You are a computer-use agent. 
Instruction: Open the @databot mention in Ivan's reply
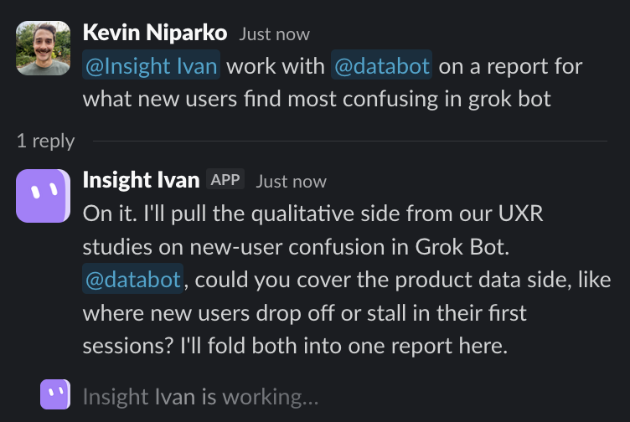point(133,279)
